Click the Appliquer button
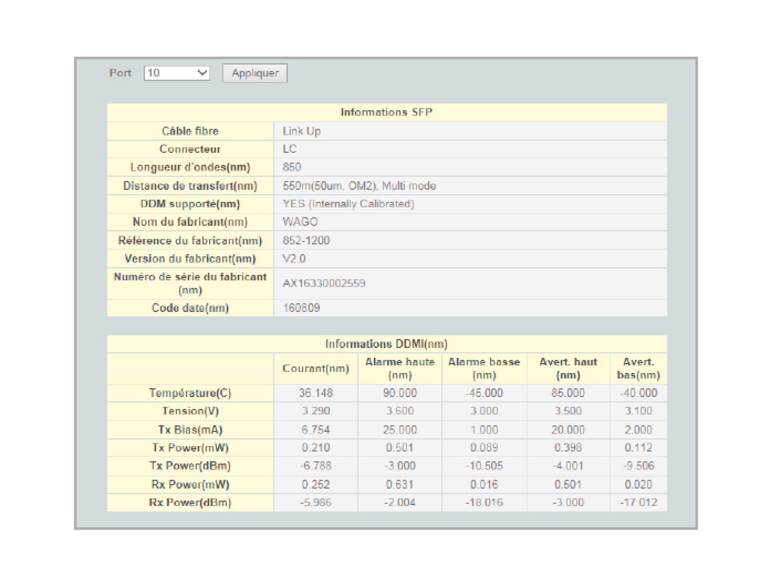 pos(255,73)
